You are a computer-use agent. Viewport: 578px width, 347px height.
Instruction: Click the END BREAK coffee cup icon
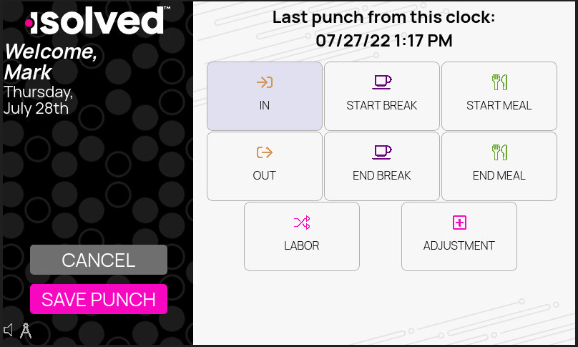click(x=382, y=152)
